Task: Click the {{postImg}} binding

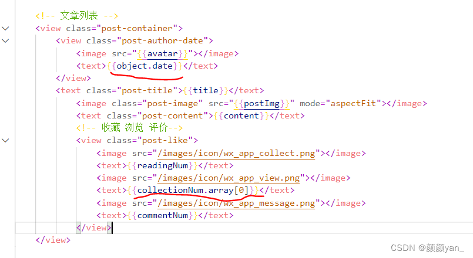Action: (261, 104)
